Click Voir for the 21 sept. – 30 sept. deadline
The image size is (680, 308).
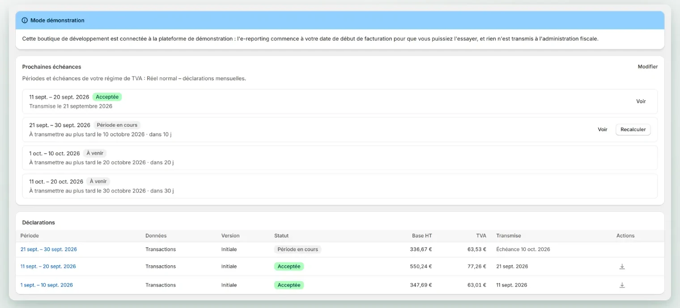[603, 129]
